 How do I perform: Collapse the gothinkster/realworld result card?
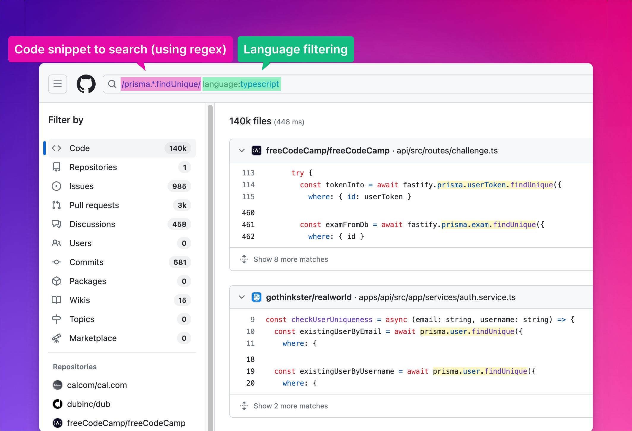(242, 297)
